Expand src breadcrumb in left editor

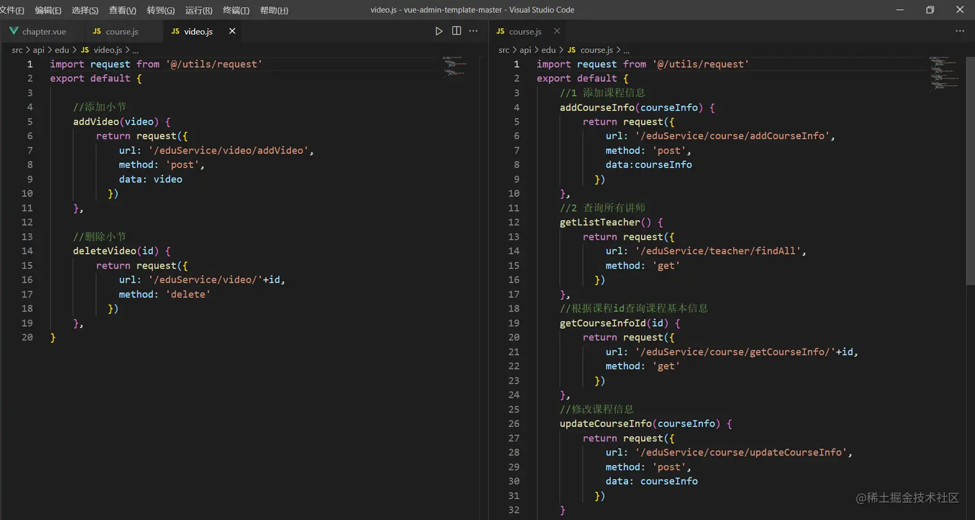[x=17, y=50]
